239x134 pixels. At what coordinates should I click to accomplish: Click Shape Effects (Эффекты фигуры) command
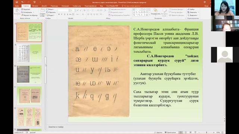click(177, 15)
